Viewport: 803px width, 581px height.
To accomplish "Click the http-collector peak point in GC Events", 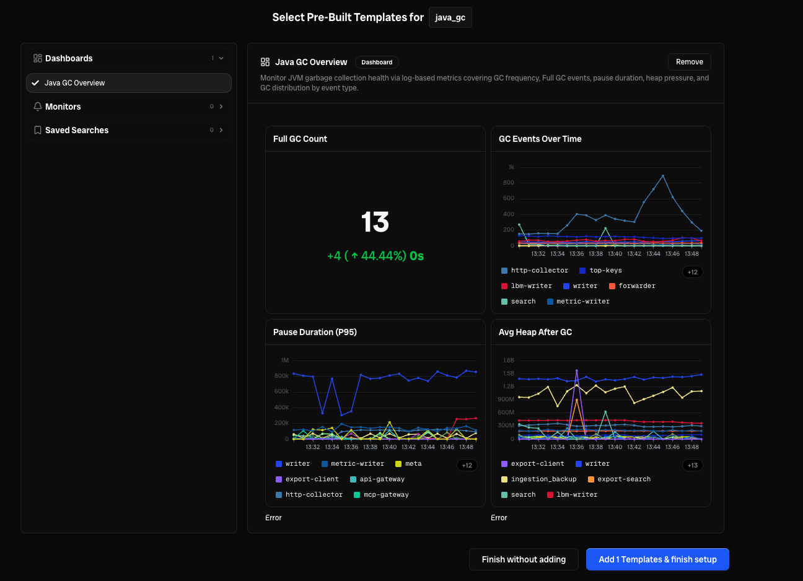I will click(x=663, y=176).
